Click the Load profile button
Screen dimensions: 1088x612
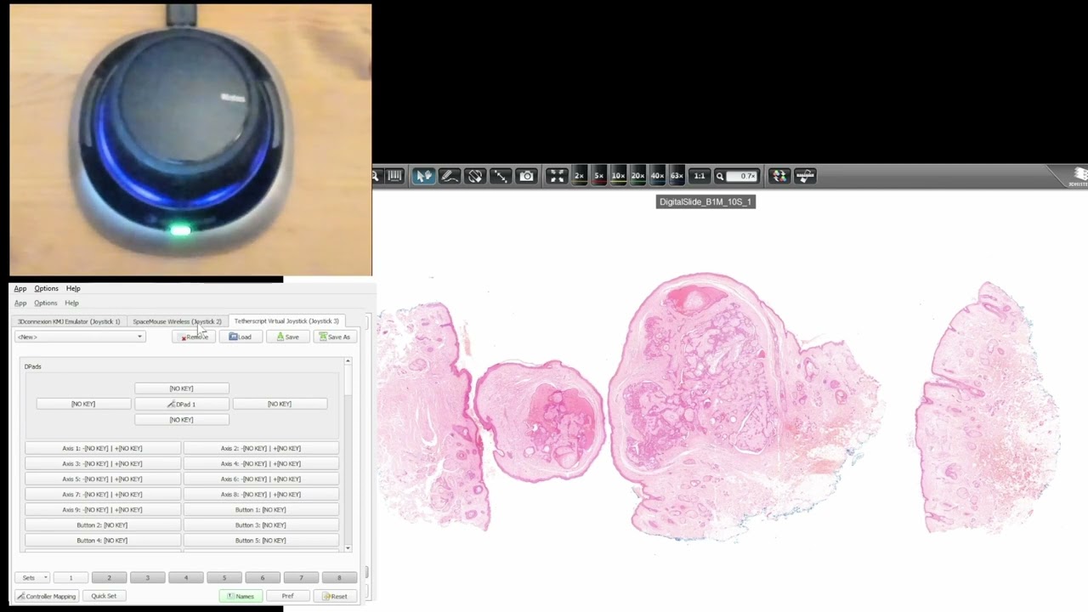tap(241, 337)
